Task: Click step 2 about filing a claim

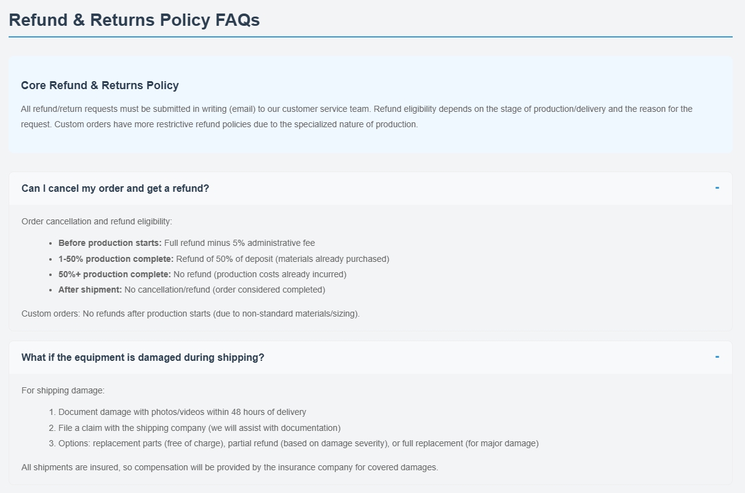Action: pyautogui.click(x=199, y=428)
